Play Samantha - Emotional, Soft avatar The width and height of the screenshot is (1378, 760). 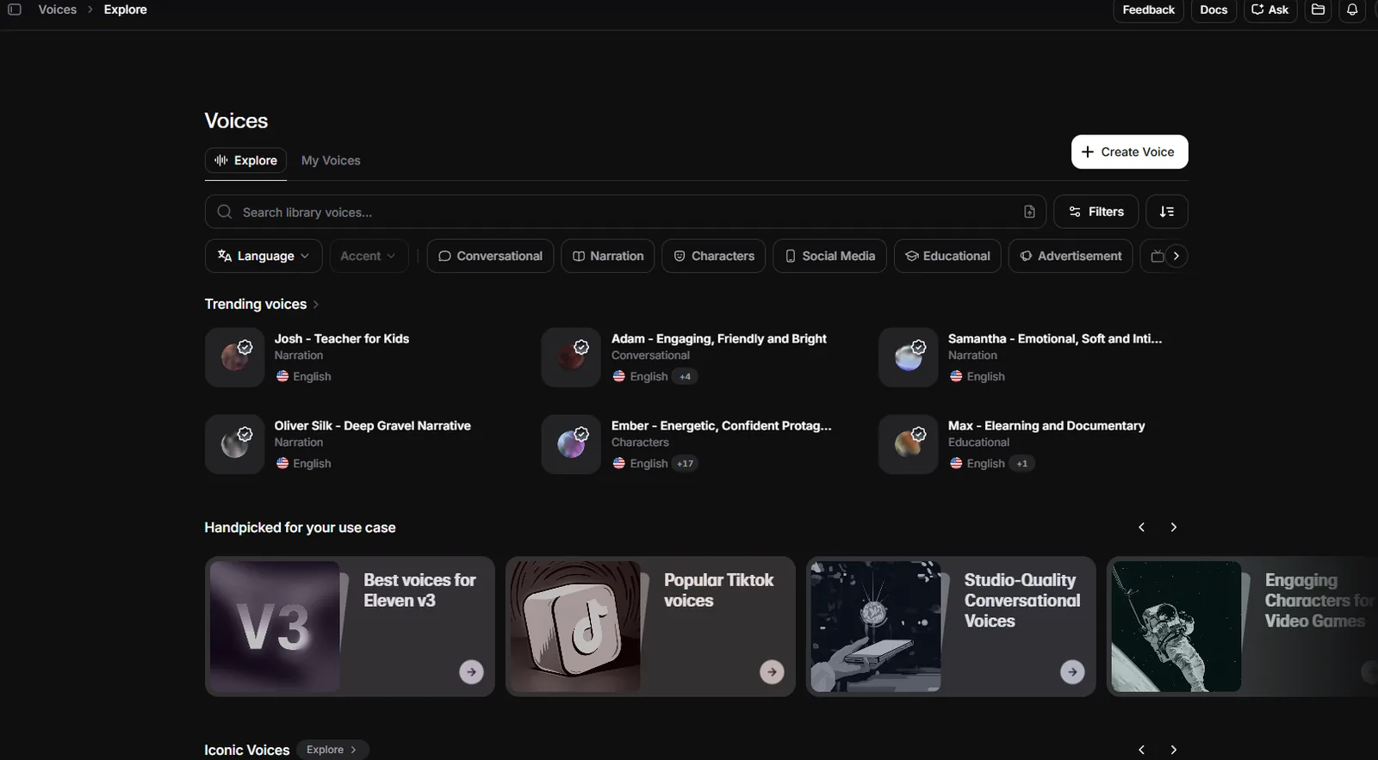tap(908, 357)
